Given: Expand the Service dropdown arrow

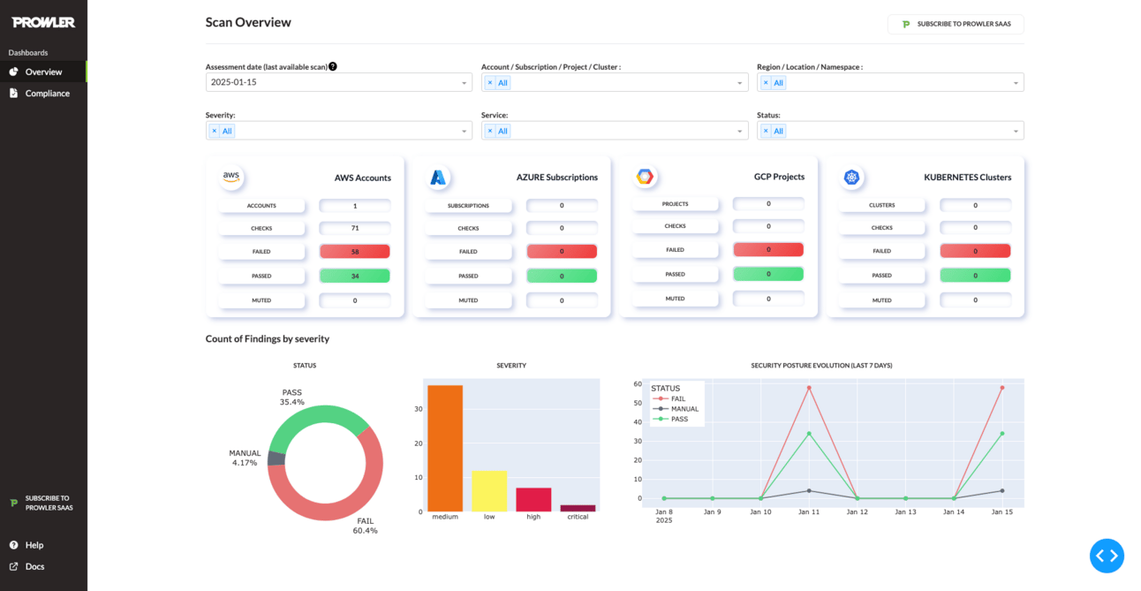Looking at the screenshot, I should pyautogui.click(x=740, y=132).
